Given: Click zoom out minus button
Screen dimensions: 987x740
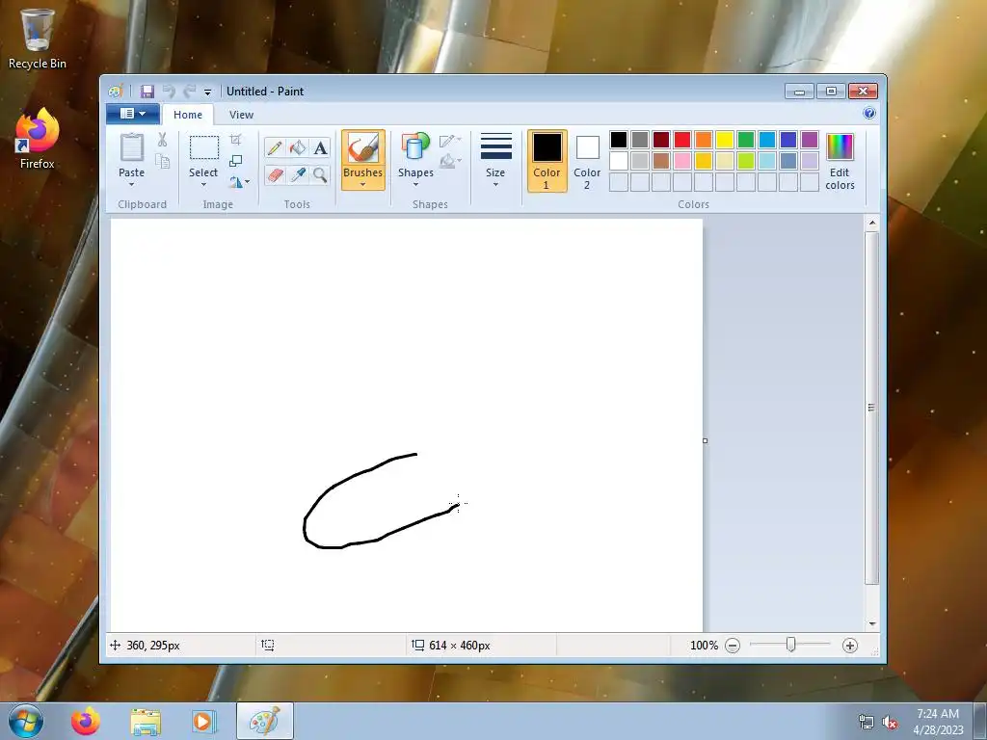Looking at the screenshot, I should click(x=733, y=646).
